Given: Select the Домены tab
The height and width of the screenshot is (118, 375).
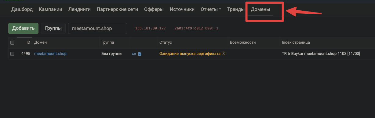Looking at the screenshot, I should coord(260,9).
